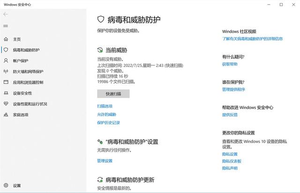Screen dimensions: 300x193
Task: Click the 上次扫描时间 line
Action: 140,66
